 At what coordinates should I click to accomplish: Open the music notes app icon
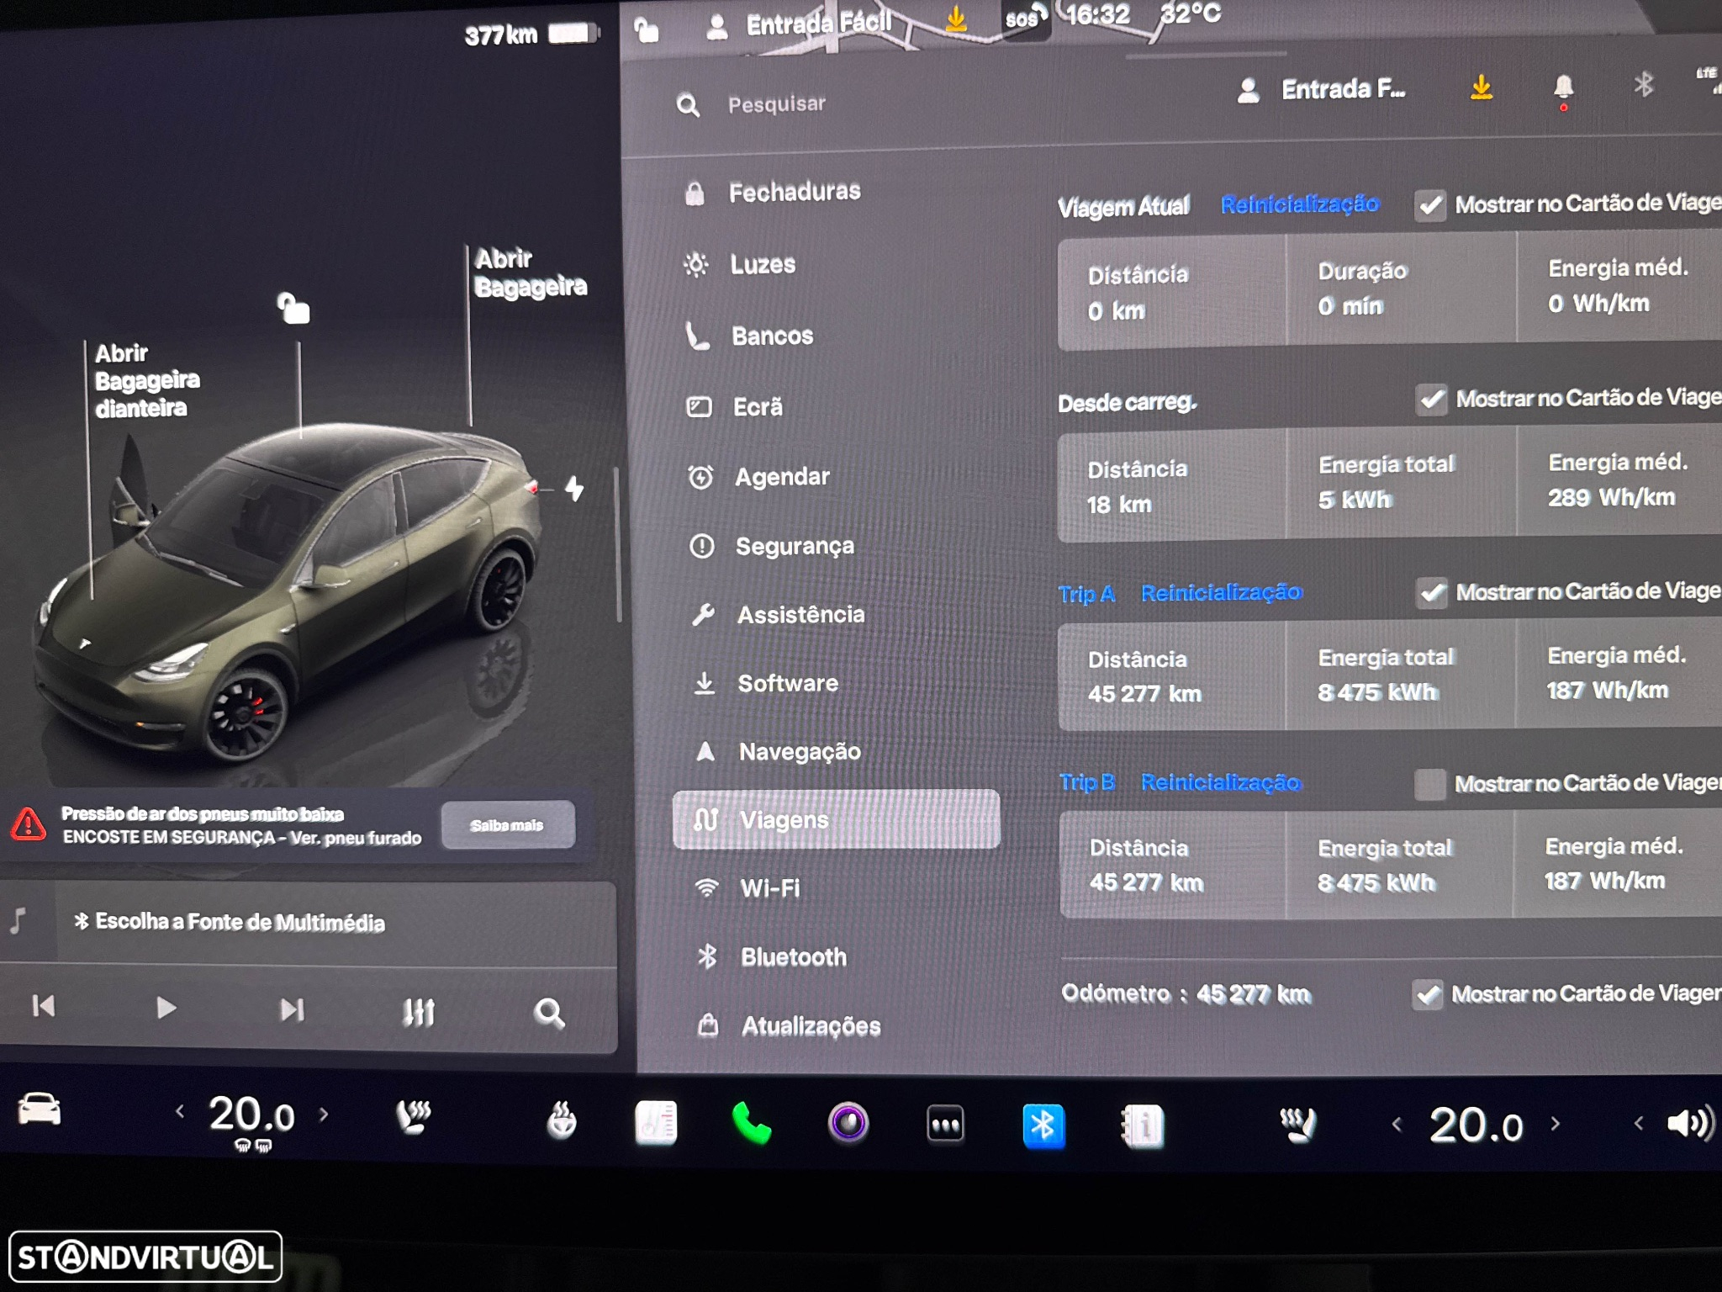pos(656,1123)
